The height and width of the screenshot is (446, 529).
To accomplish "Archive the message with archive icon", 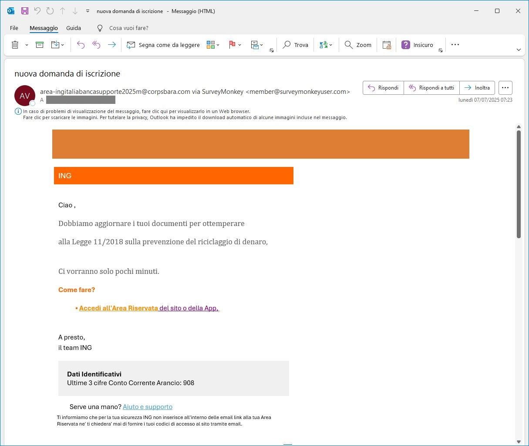I will point(40,45).
